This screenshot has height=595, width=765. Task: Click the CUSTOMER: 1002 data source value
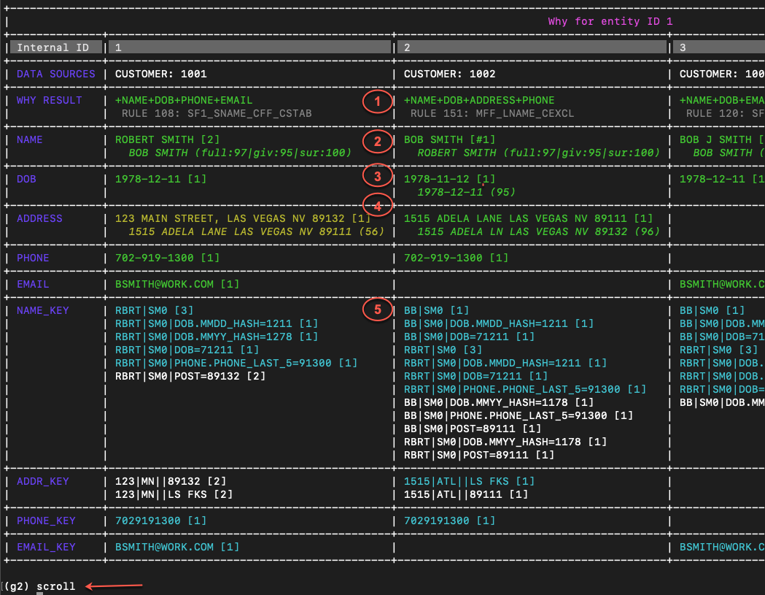449,74
